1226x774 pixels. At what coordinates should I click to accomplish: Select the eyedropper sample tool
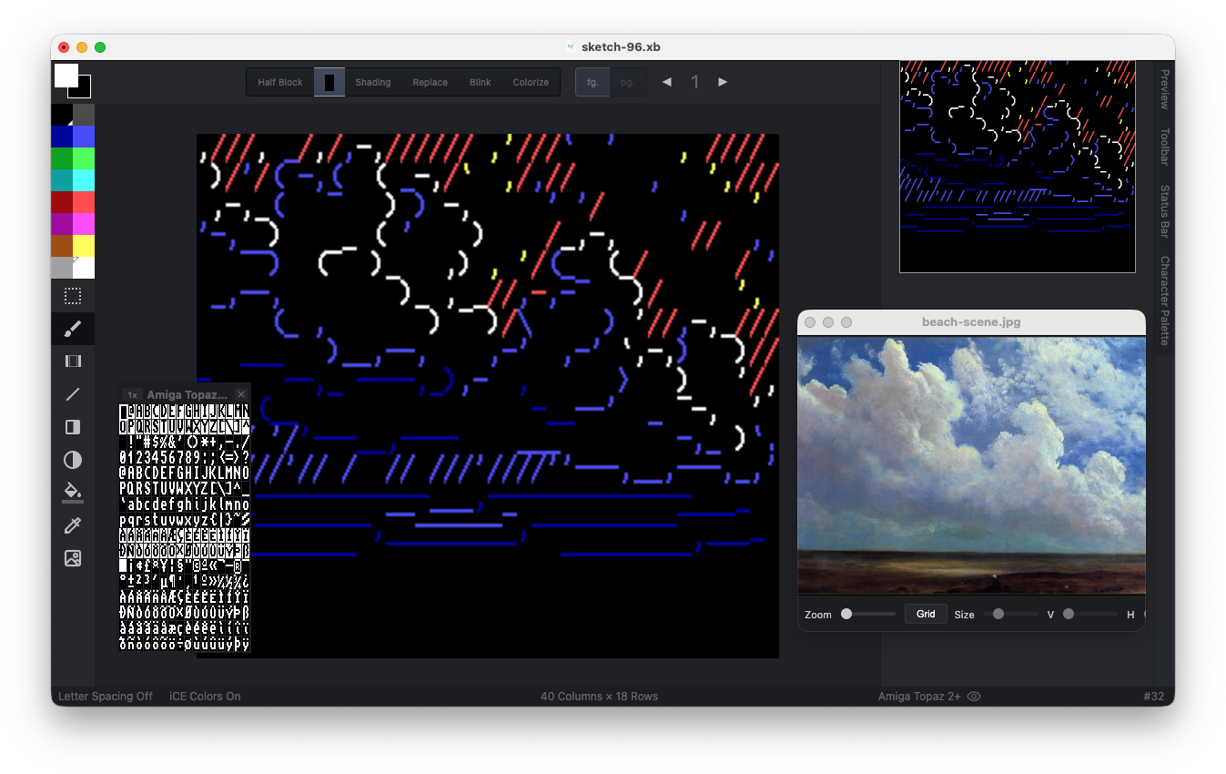(x=73, y=525)
